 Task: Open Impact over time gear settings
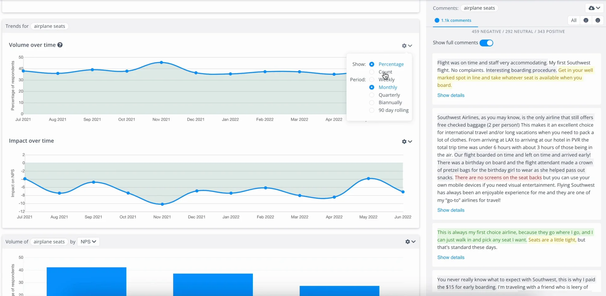[407, 142]
